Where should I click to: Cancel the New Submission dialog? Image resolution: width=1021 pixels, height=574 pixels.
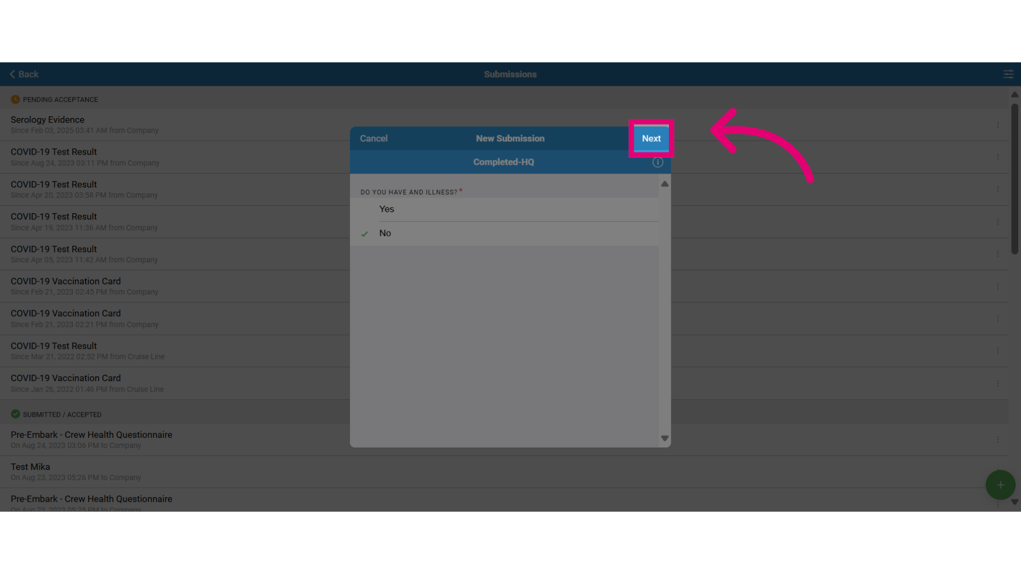click(x=373, y=138)
